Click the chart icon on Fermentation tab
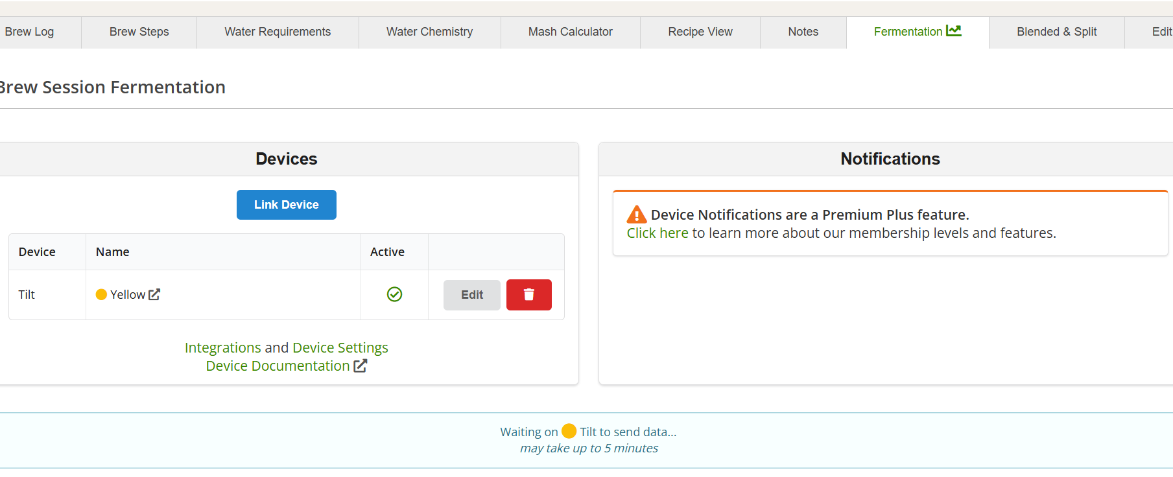 coord(953,31)
